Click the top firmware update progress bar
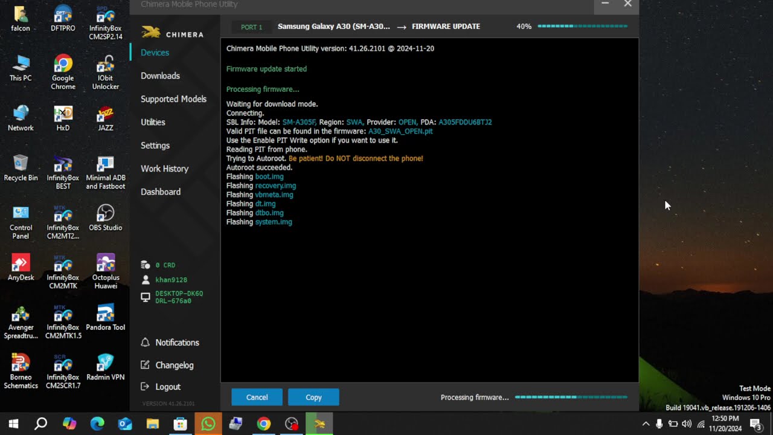The width and height of the screenshot is (773, 435). [582, 27]
